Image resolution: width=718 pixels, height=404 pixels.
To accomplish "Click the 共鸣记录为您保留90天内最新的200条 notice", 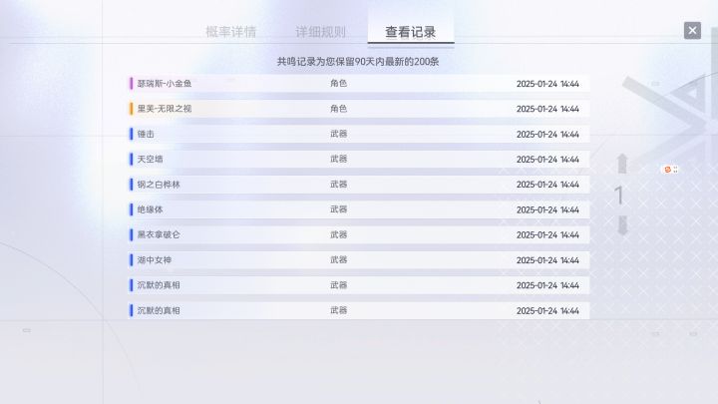I will click(358, 62).
